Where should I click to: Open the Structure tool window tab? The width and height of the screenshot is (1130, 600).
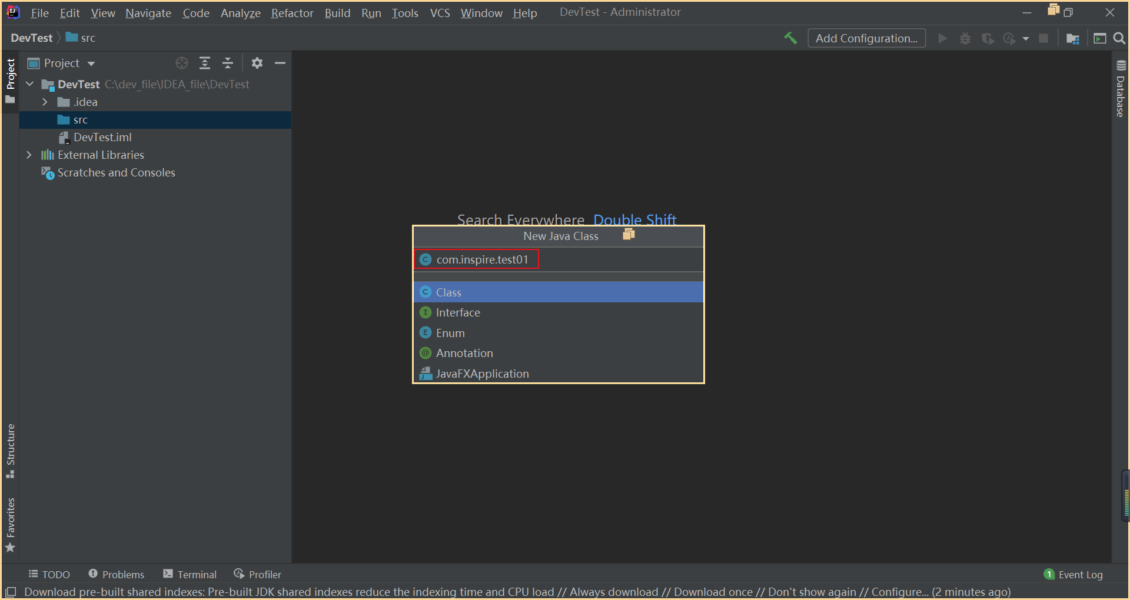(x=10, y=451)
